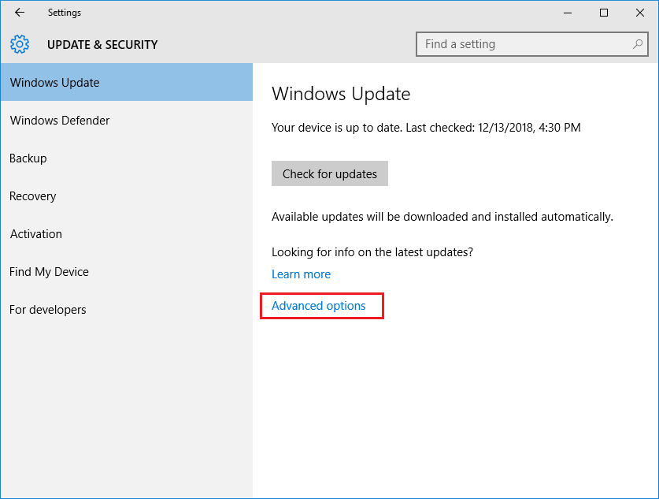The image size is (659, 499).
Task: Click the 'Your device is up to date' status text
Action: [426, 127]
